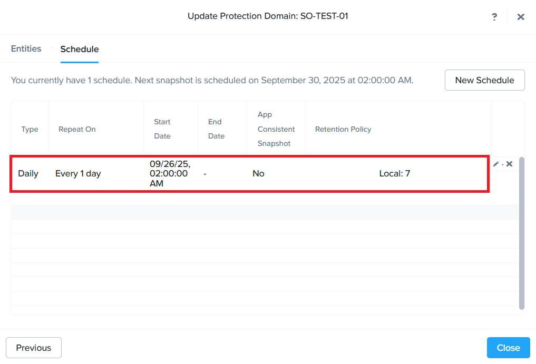Edit the Daily schedule with pencil icon
The height and width of the screenshot is (364, 536).
tap(496, 164)
